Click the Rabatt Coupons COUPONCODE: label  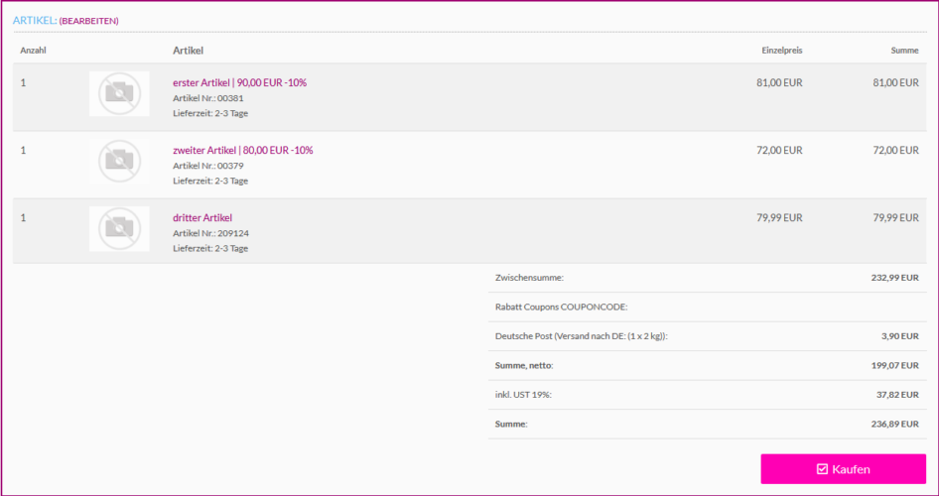click(x=561, y=308)
